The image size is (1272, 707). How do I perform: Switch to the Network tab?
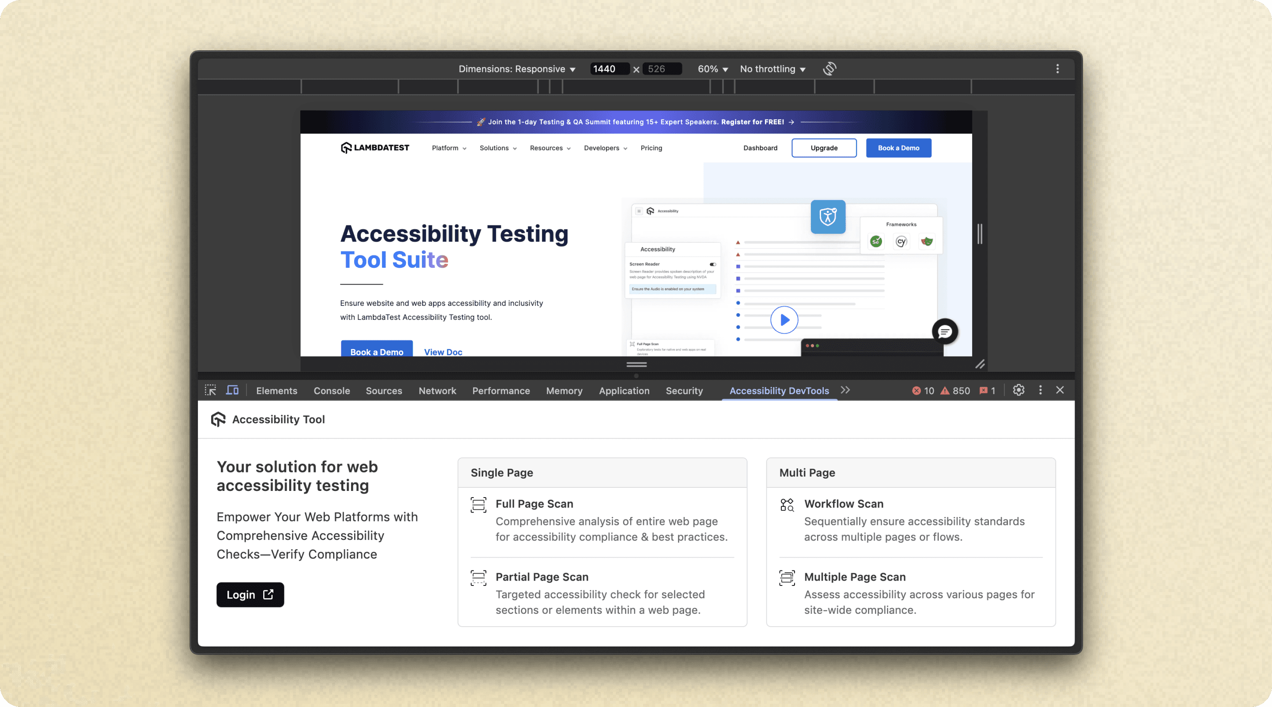coord(437,391)
